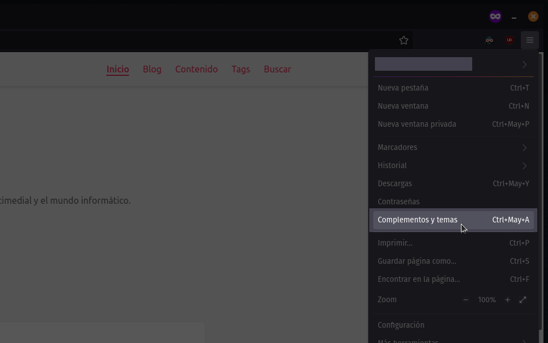Enter full screen via the arrows icon
The image size is (548, 343).
tap(523, 299)
